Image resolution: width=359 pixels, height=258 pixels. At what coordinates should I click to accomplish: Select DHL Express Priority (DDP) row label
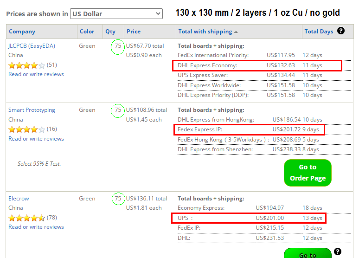tap(213, 95)
